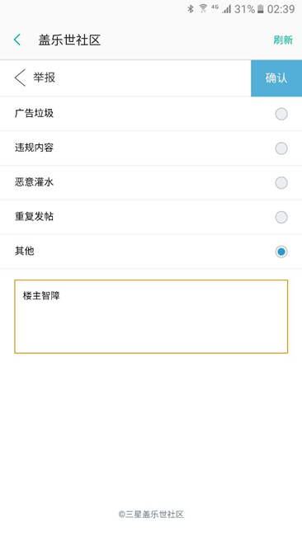Click the 确认 confirm button
This screenshot has height=536, width=302.
(x=276, y=78)
